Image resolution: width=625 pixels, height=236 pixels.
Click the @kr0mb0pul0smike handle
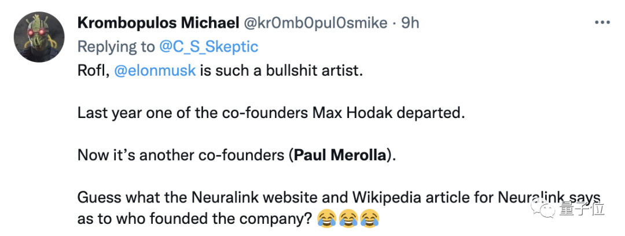point(315,23)
